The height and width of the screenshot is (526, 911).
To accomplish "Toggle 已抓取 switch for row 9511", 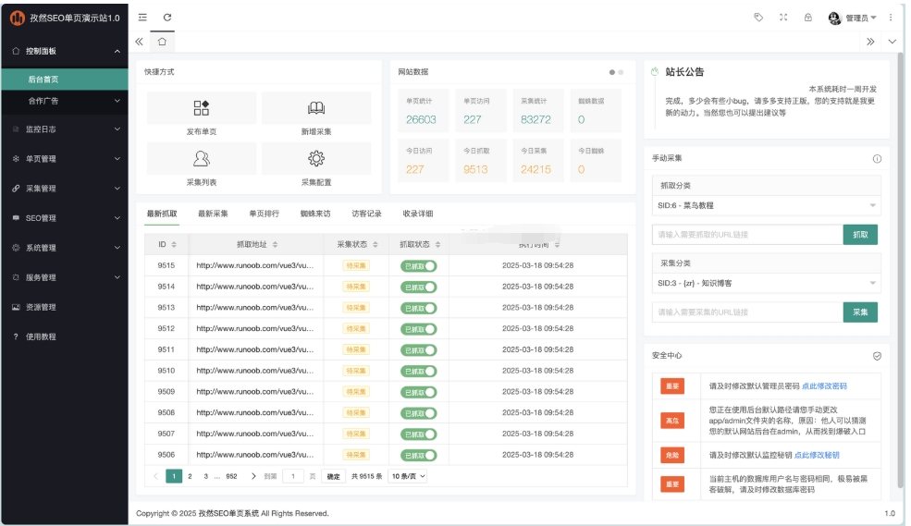I will [x=418, y=350].
